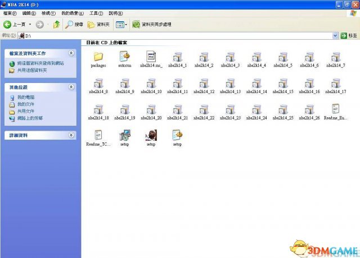Open 共用文件 Shared Documents link
This screenshot has width=360, height=258.
pos(26,111)
